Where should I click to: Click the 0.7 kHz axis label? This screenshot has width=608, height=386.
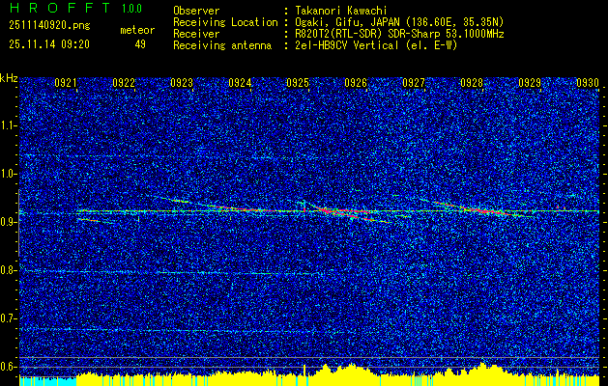coord(8,318)
